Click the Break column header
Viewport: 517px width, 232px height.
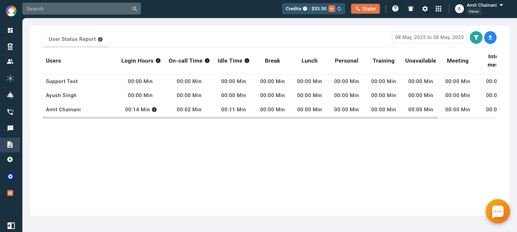272,61
